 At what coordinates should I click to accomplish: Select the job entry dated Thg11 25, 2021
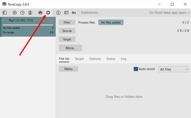click(x=27, y=27)
